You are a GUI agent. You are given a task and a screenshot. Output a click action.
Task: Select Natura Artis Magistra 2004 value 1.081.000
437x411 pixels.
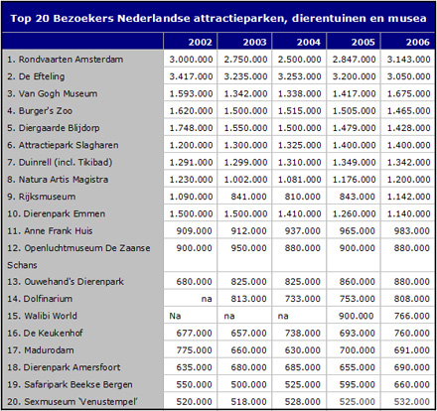[300, 180]
